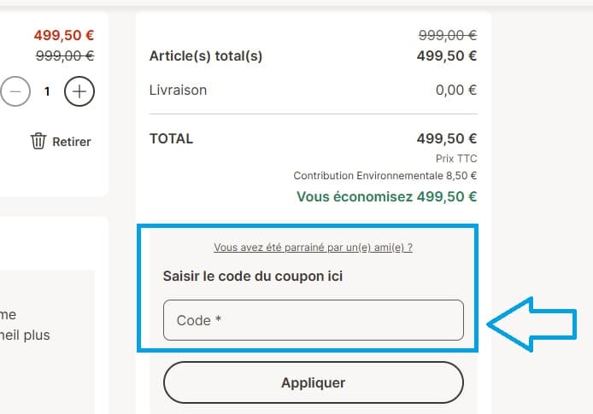Image resolution: width=593 pixels, height=414 pixels.
Task: Click the struck-through 999,00 € item price
Action: click(x=64, y=55)
